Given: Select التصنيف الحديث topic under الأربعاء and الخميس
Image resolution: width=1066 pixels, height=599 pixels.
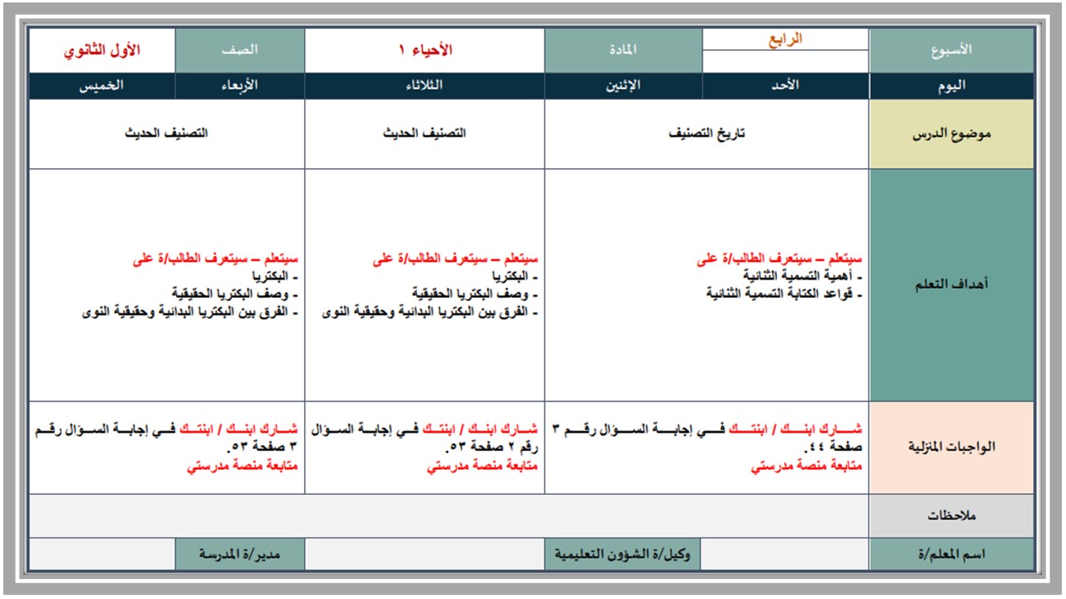Looking at the screenshot, I should (x=167, y=134).
